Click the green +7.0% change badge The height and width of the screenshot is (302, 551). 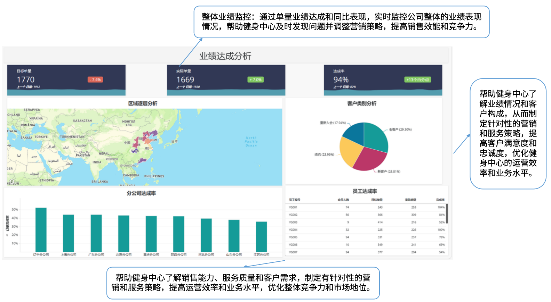(255, 80)
